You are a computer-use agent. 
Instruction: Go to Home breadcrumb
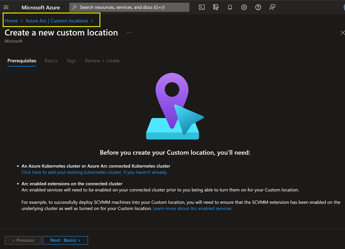pos(11,21)
